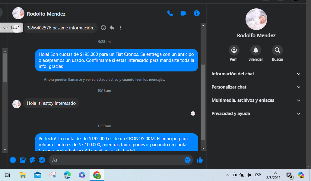311x181 pixels.
Task: Click the small seen-receipt avatar
Action: pyautogui.click(x=193, y=113)
